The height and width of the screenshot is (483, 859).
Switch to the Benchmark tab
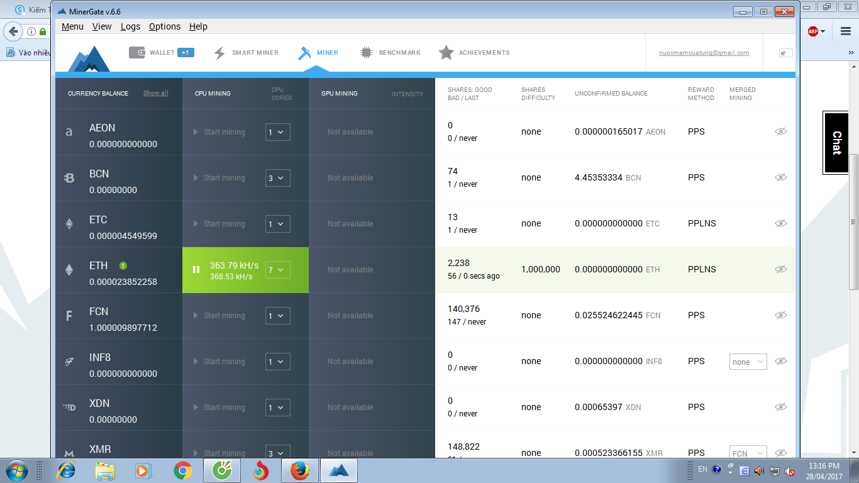pos(391,53)
